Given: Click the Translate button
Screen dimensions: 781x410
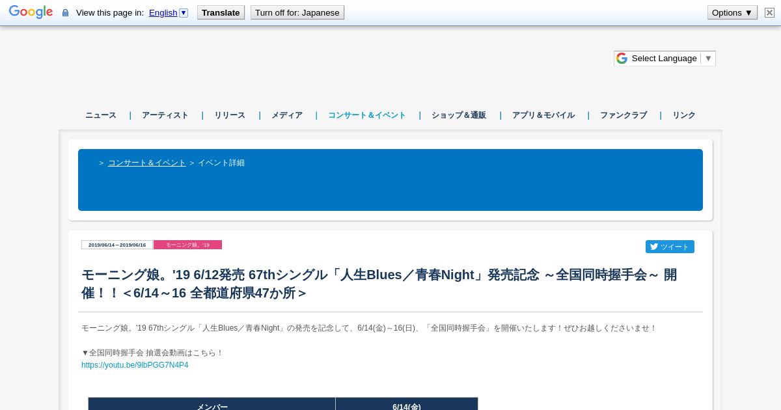Looking at the screenshot, I should [x=221, y=12].
